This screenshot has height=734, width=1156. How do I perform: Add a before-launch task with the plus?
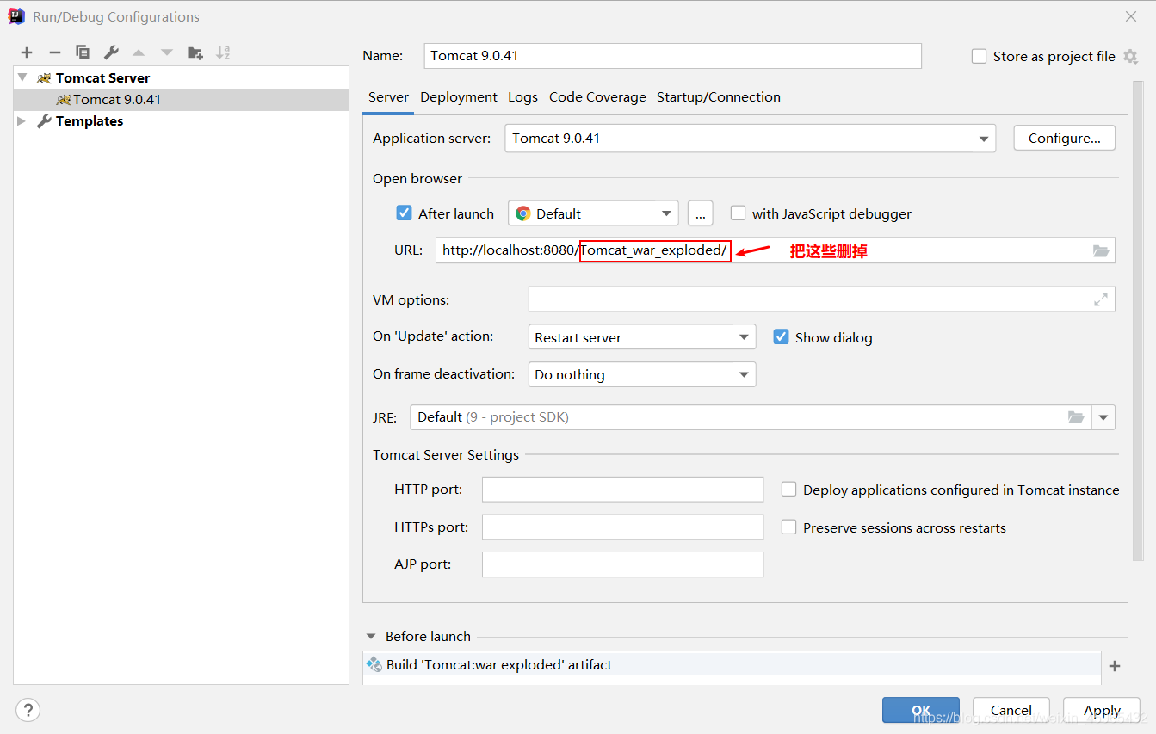point(1115,665)
